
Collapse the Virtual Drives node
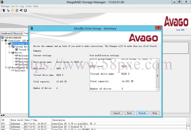9,46
